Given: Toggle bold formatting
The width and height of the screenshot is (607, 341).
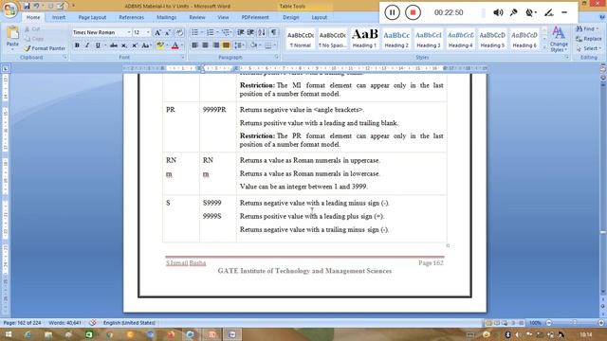Looking at the screenshot, I should click(77, 45).
